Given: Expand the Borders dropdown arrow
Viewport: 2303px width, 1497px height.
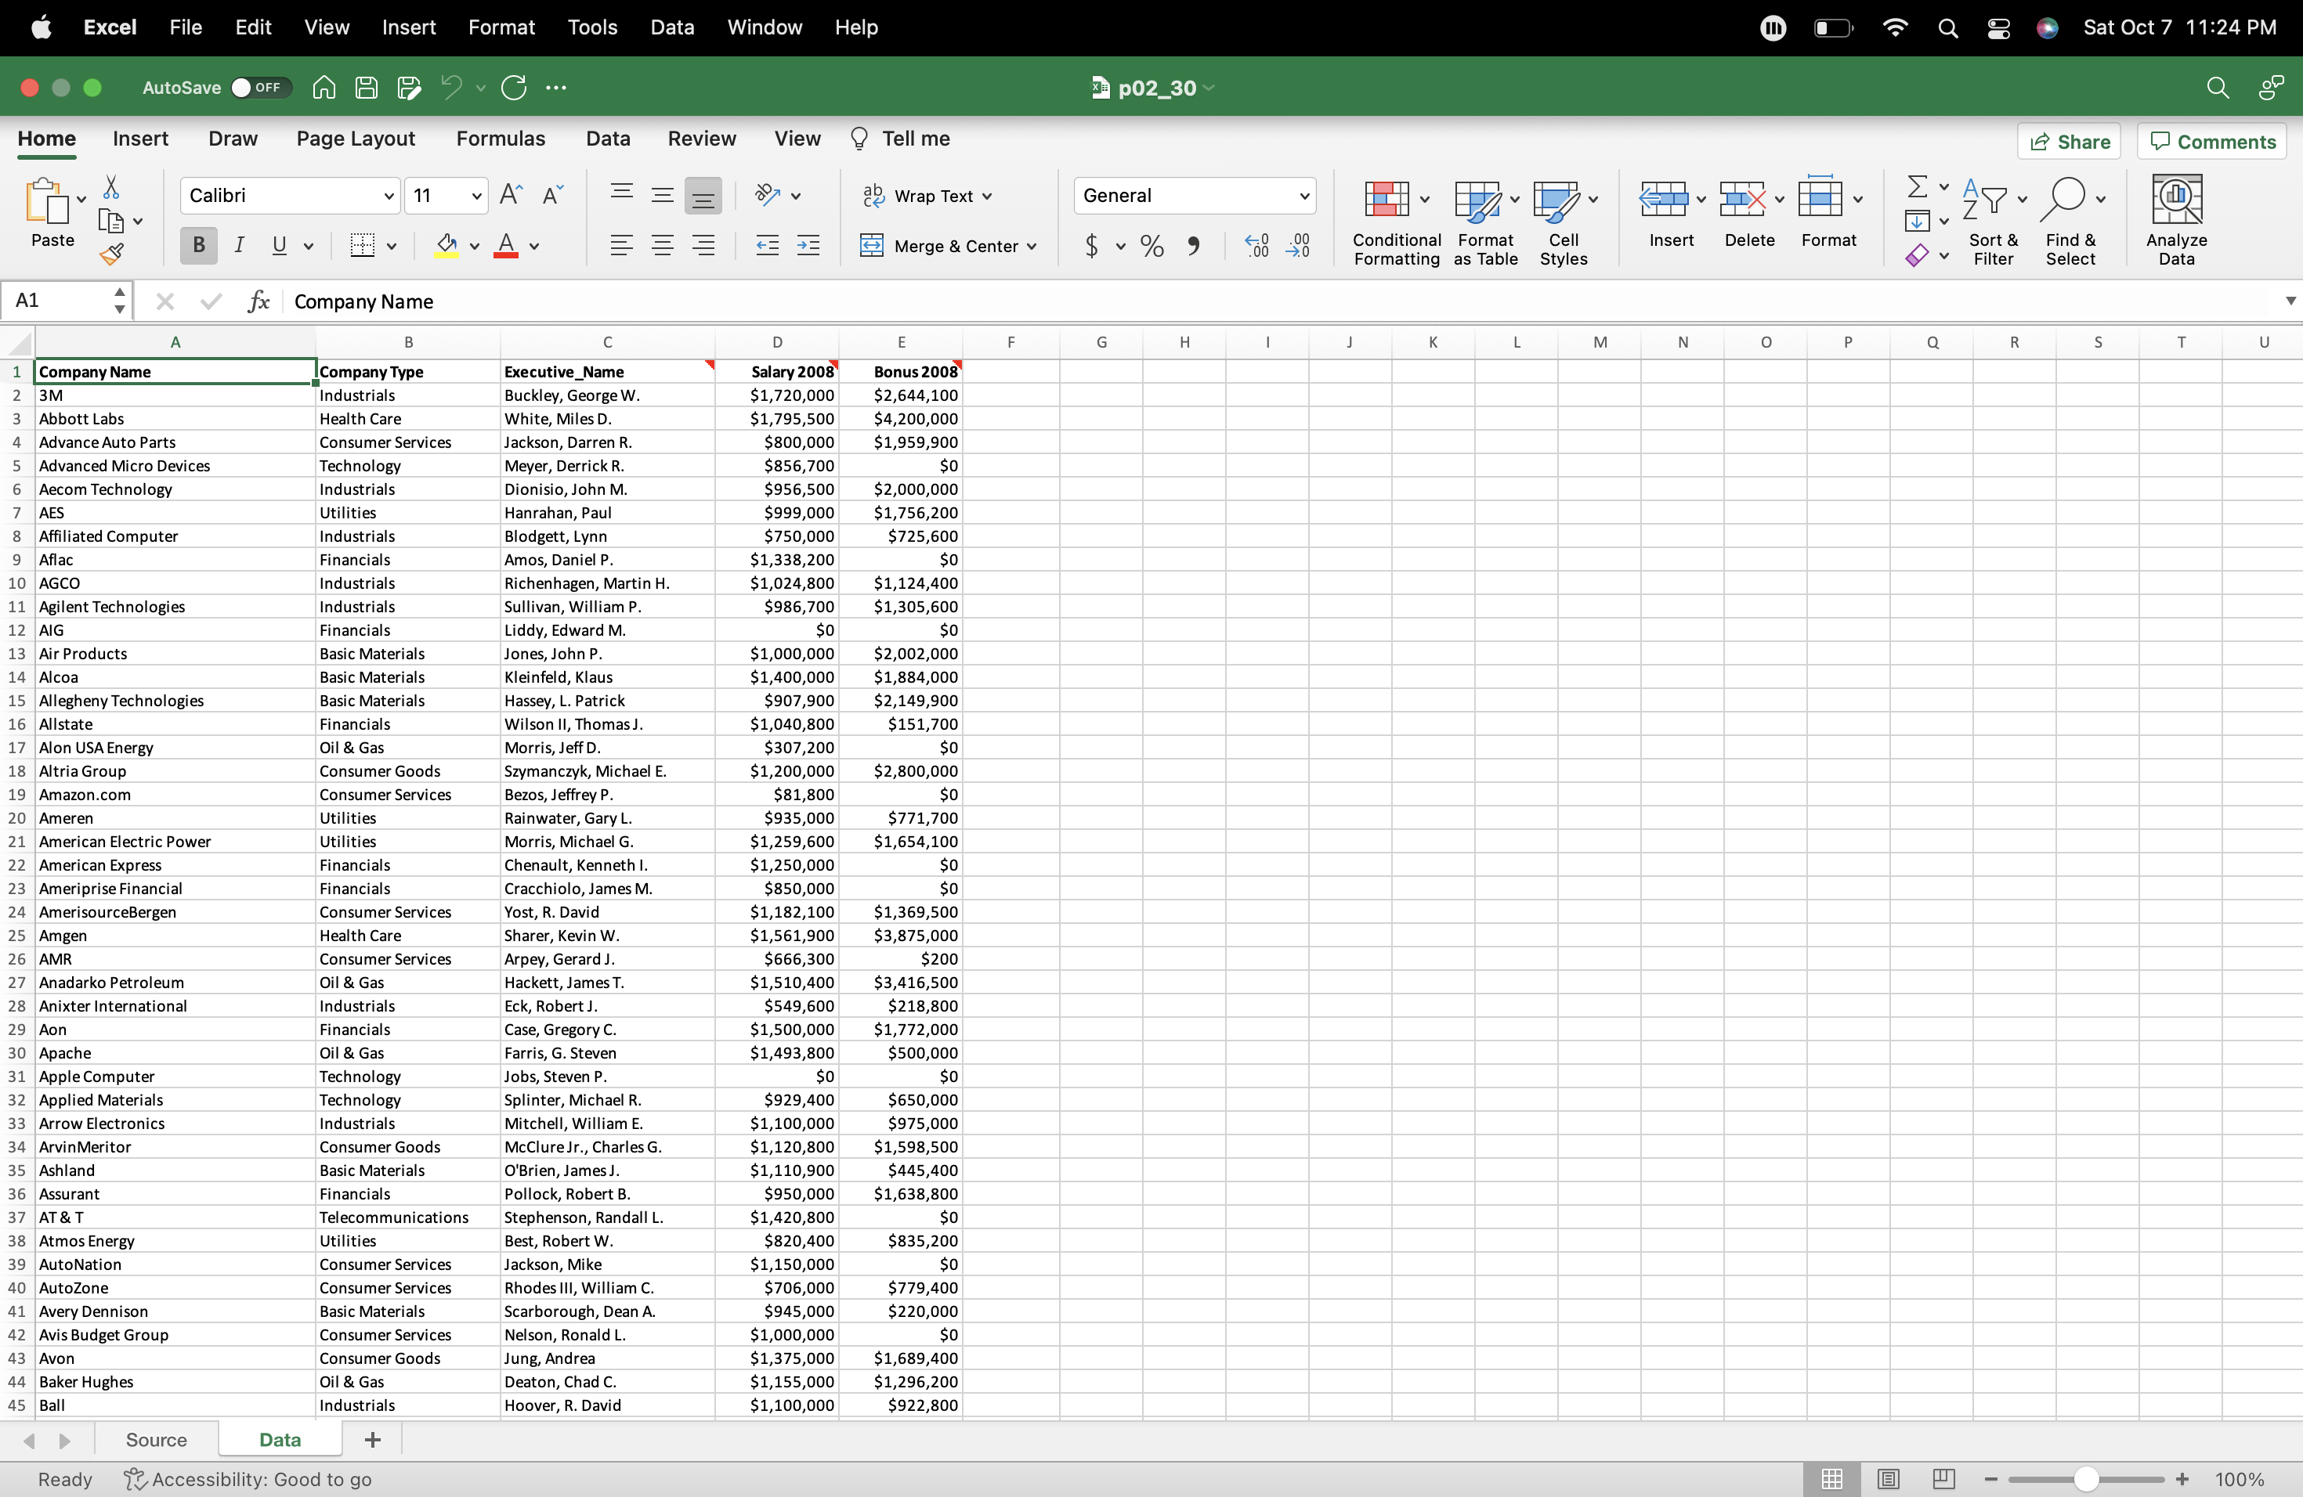Looking at the screenshot, I should [392, 247].
